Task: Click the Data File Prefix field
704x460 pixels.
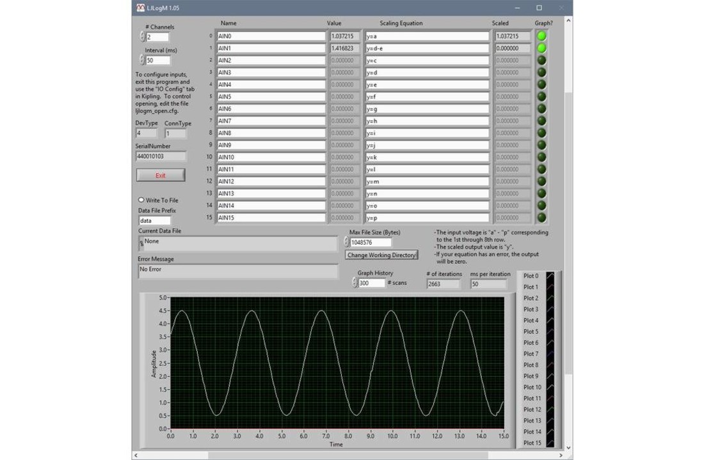Action: click(x=155, y=220)
